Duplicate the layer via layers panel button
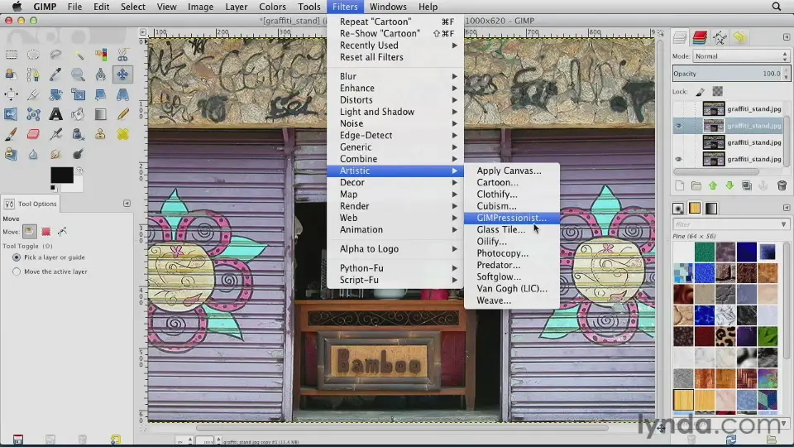 click(747, 186)
